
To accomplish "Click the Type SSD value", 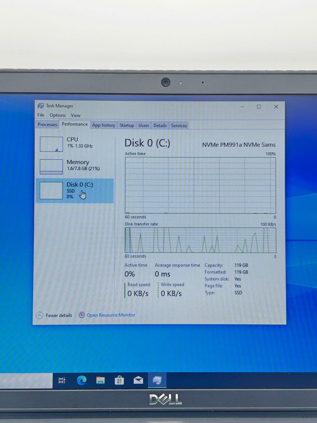I will tap(238, 293).
